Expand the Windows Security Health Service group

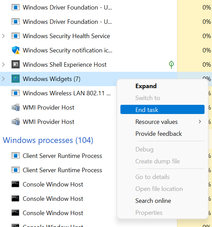(x=3, y=36)
